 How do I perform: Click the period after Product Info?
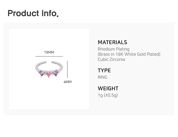click(x=57, y=16)
